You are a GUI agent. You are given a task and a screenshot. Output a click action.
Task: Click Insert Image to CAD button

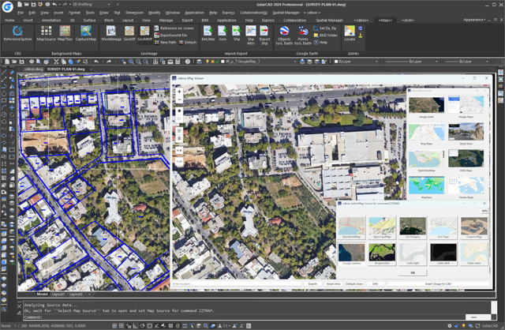pyautogui.click(x=438, y=284)
